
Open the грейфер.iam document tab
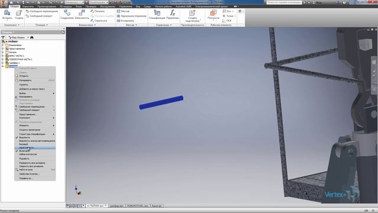(x=116, y=206)
